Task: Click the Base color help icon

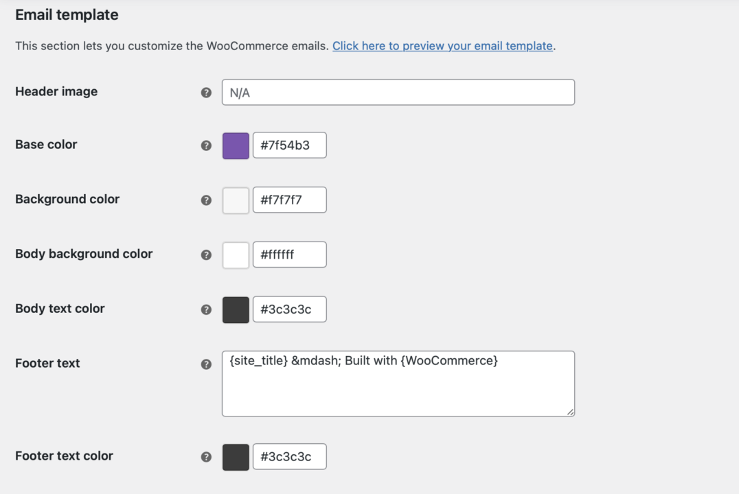Action: point(205,145)
